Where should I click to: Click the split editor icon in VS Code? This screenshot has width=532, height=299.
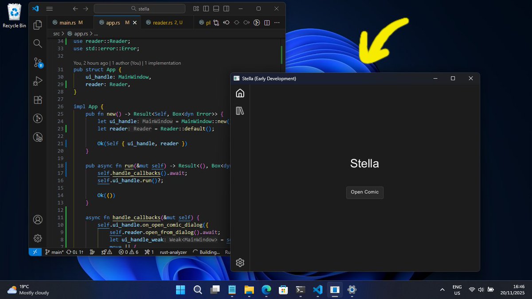point(267,23)
